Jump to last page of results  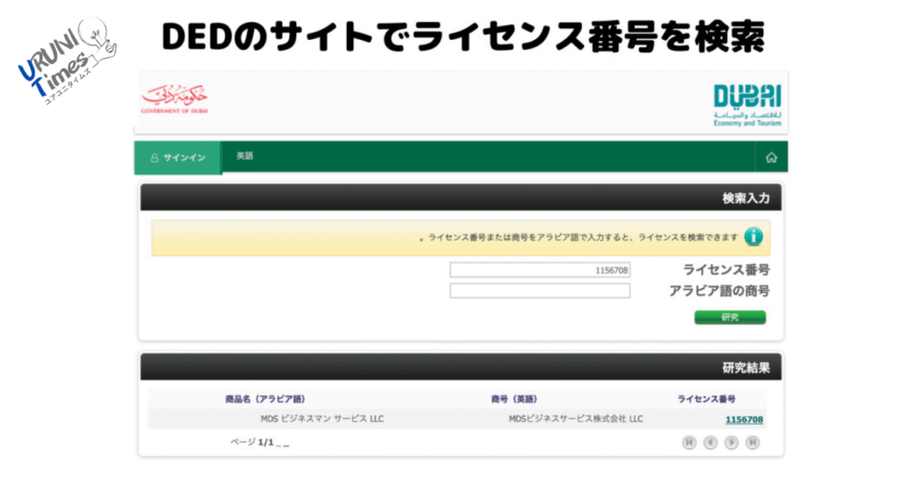point(753,442)
